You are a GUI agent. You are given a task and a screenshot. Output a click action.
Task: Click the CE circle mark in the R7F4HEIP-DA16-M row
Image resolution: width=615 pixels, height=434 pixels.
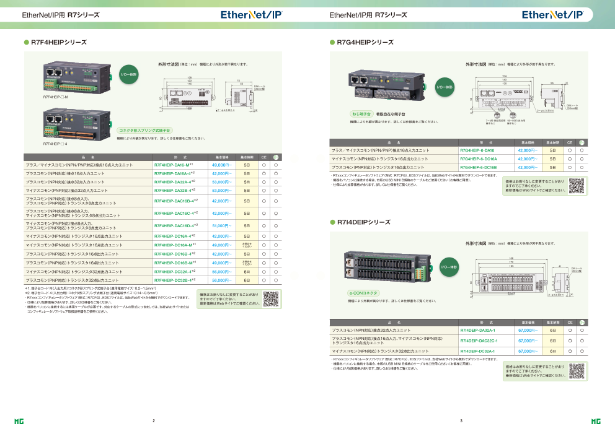pyautogui.click(x=264, y=165)
